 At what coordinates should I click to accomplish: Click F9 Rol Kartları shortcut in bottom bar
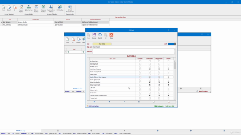(107, 133)
